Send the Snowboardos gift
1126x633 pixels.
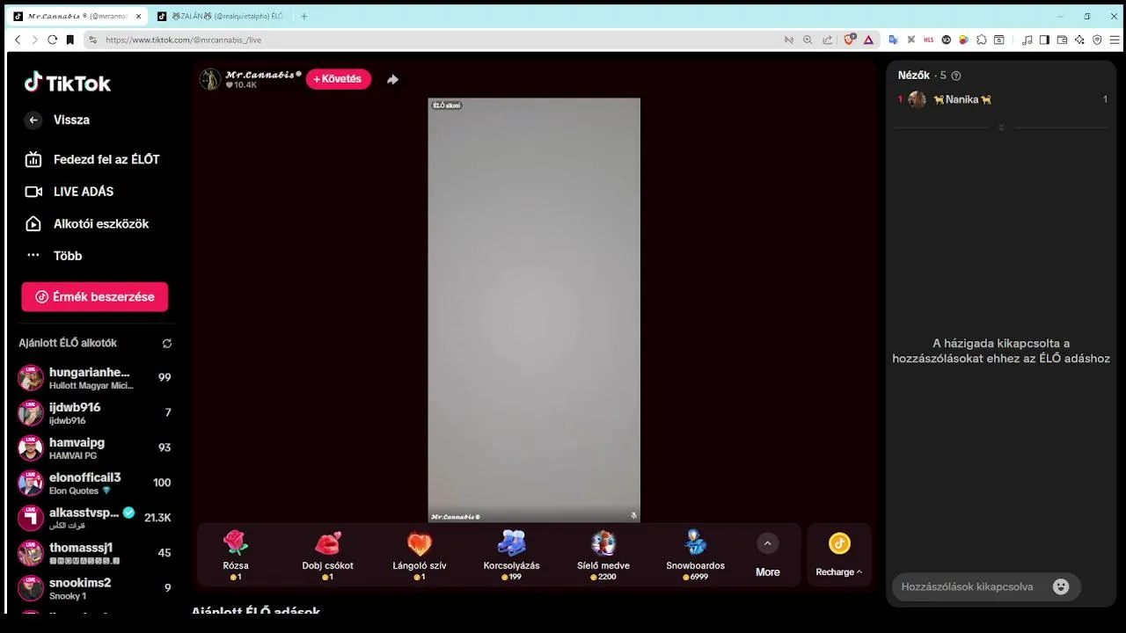pos(695,555)
